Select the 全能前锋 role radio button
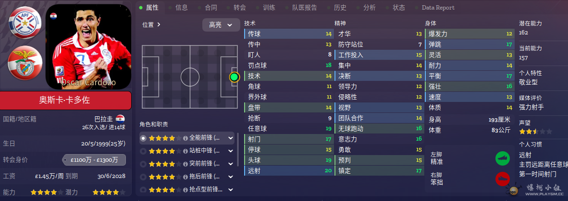This screenshot has width=568, height=201. pyautogui.click(x=144, y=138)
